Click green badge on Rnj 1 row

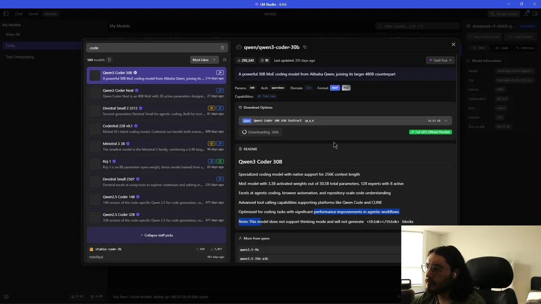pyautogui.click(x=220, y=161)
